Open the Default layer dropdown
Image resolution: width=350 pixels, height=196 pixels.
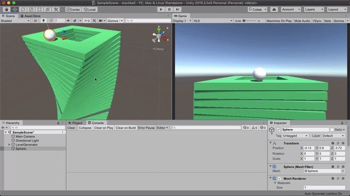click(x=333, y=136)
